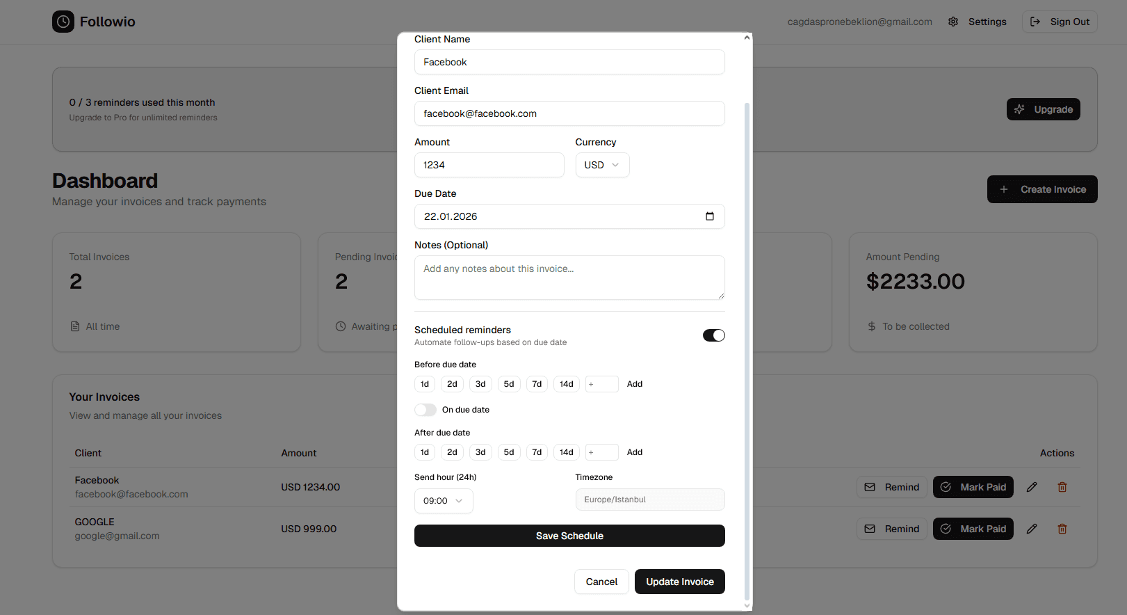The width and height of the screenshot is (1127, 615).
Task: Select 7d under Before due date
Action: tap(537, 384)
